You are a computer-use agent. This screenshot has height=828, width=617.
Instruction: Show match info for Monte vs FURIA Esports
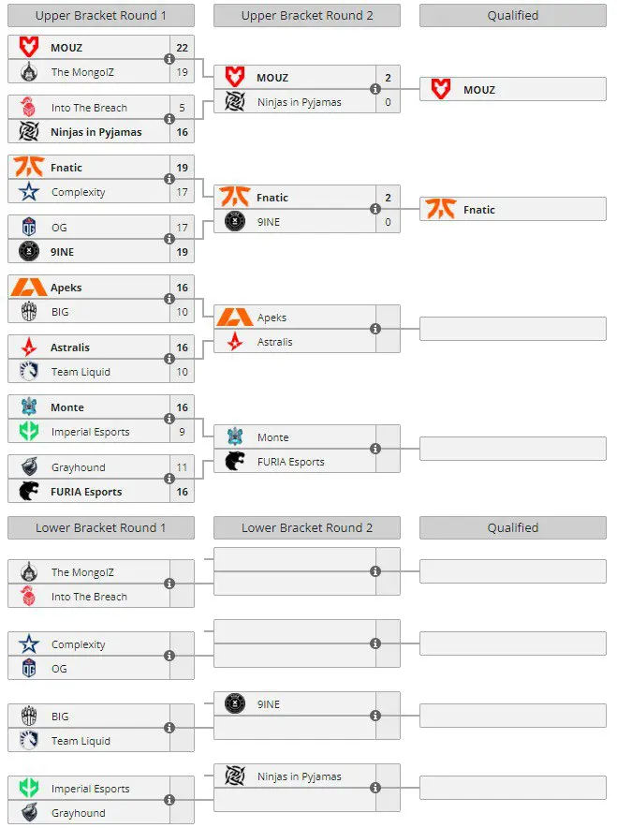coord(375,450)
